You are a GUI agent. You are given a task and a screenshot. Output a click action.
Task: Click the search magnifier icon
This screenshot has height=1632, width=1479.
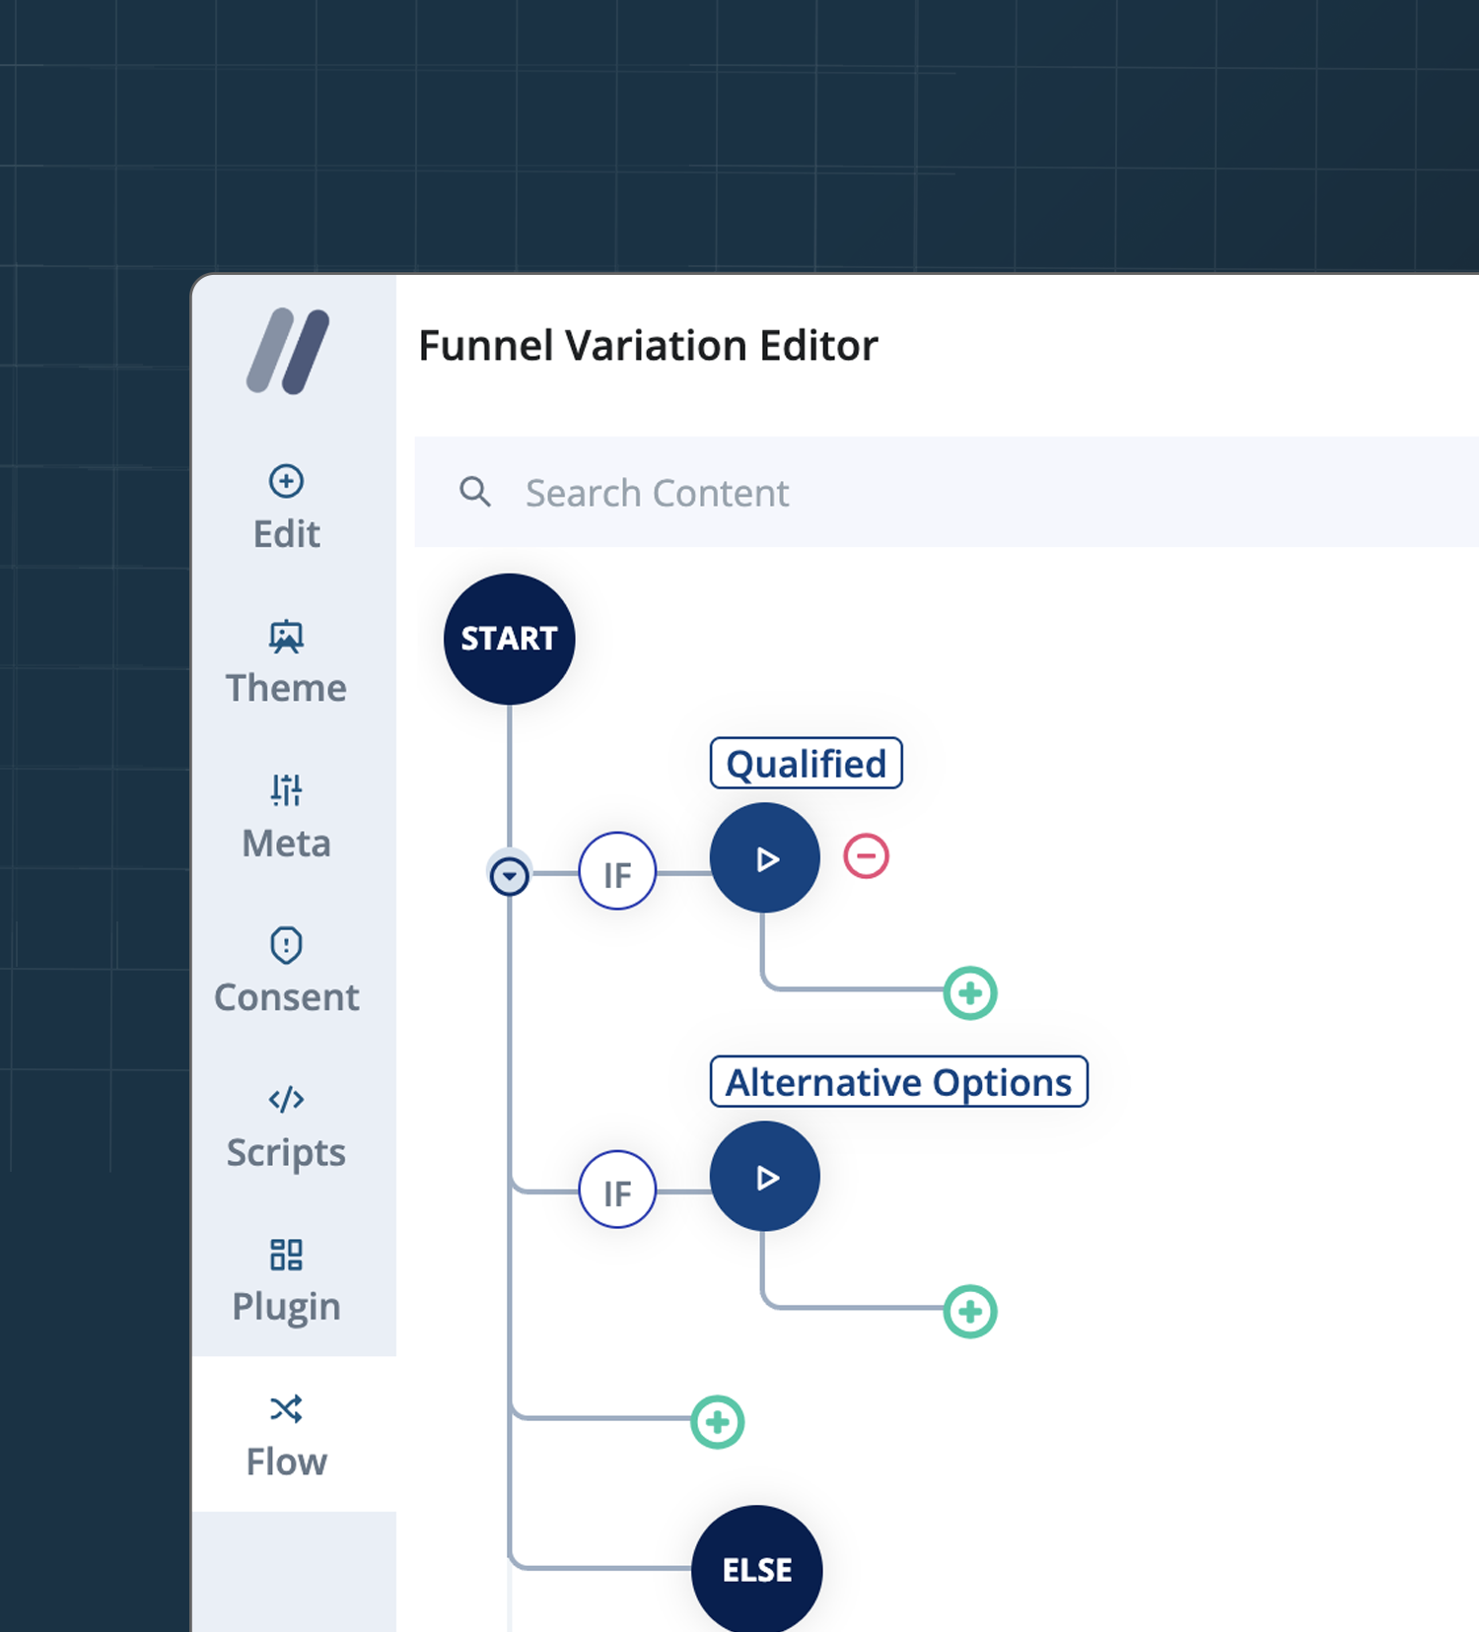[475, 492]
